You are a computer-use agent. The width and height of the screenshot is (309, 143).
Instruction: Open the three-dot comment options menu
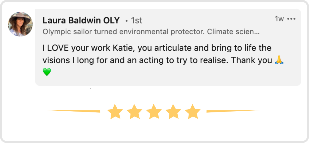click(291, 19)
